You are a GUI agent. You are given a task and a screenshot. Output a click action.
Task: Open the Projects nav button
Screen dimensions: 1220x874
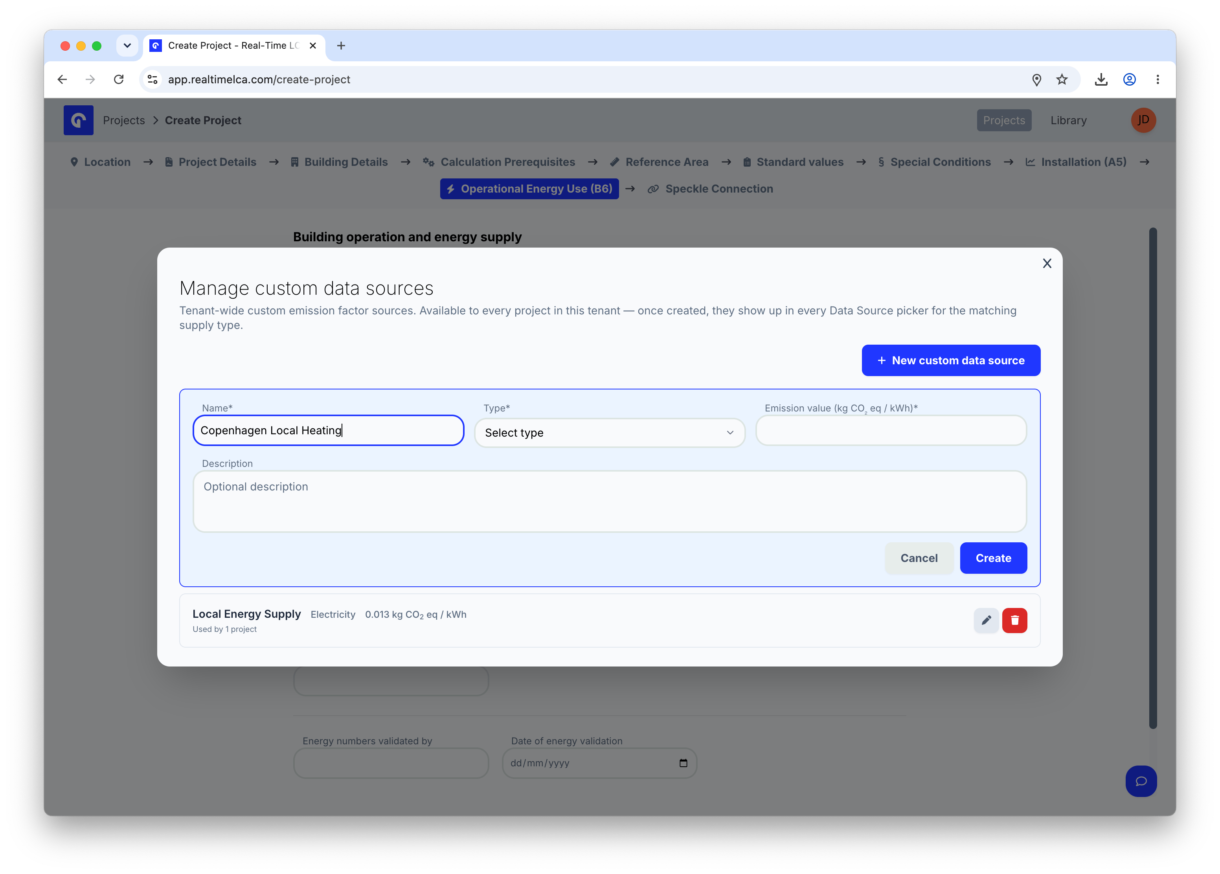[x=1004, y=120]
